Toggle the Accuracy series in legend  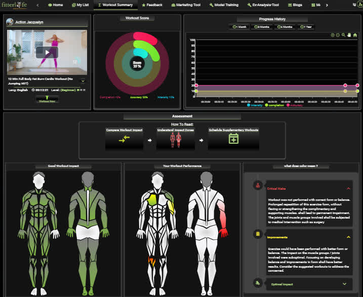tap(295, 105)
